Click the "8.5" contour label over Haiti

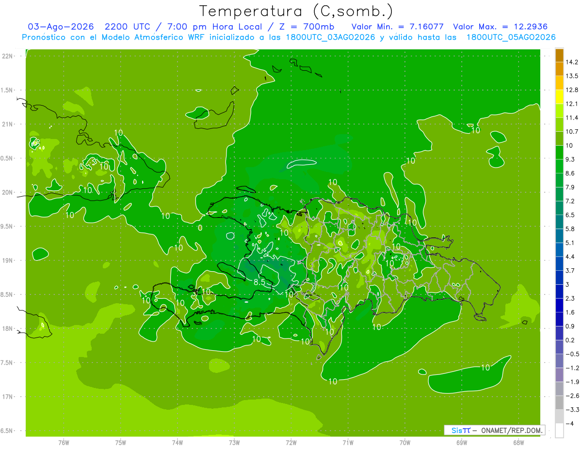[259, 281]
